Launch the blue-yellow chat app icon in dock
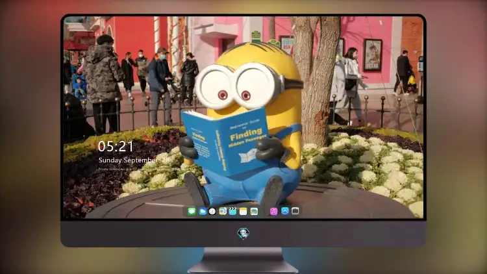This screenshot has height=274, width=487. tap(223, 211)
